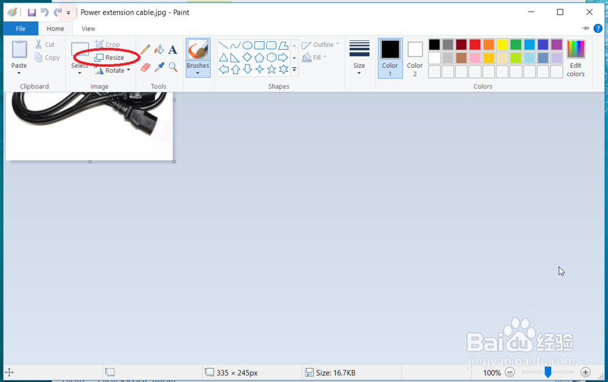Pick the green color swatch

[x=516, y=44]
